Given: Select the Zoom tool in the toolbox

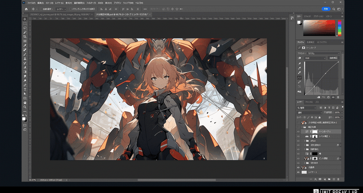Looking at the screenshot, I should click(25, 107).
